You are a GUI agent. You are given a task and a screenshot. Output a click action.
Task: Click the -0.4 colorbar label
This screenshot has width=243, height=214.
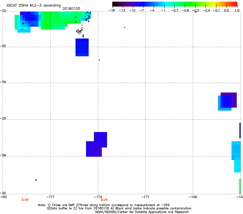point(206,11)
